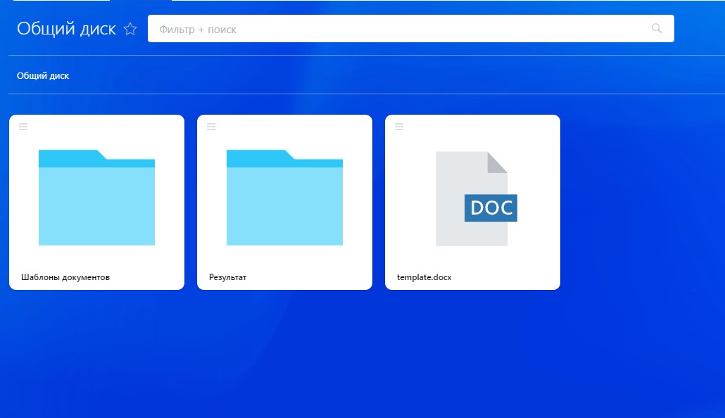Click the folded page corner of template.docx icon
725x418 pixels.
pyautogui.click(x=498, y=161)
